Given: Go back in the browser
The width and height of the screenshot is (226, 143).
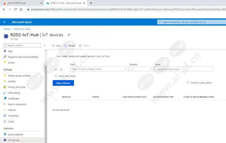Looking at the screenshot, I should click(4, 9).
